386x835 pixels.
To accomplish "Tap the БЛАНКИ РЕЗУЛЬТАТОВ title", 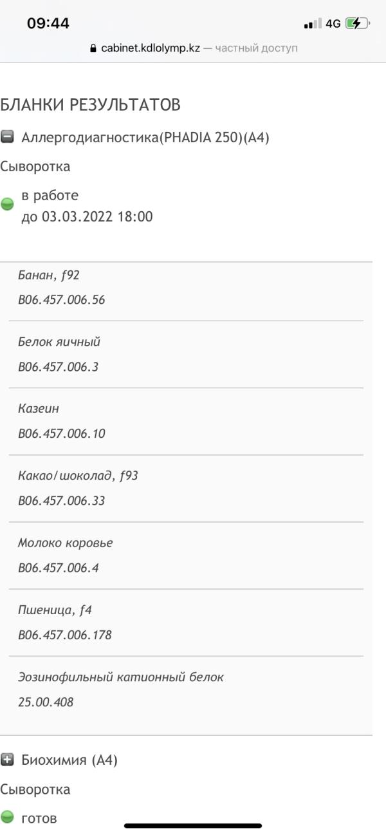I will tap(90, 104).
